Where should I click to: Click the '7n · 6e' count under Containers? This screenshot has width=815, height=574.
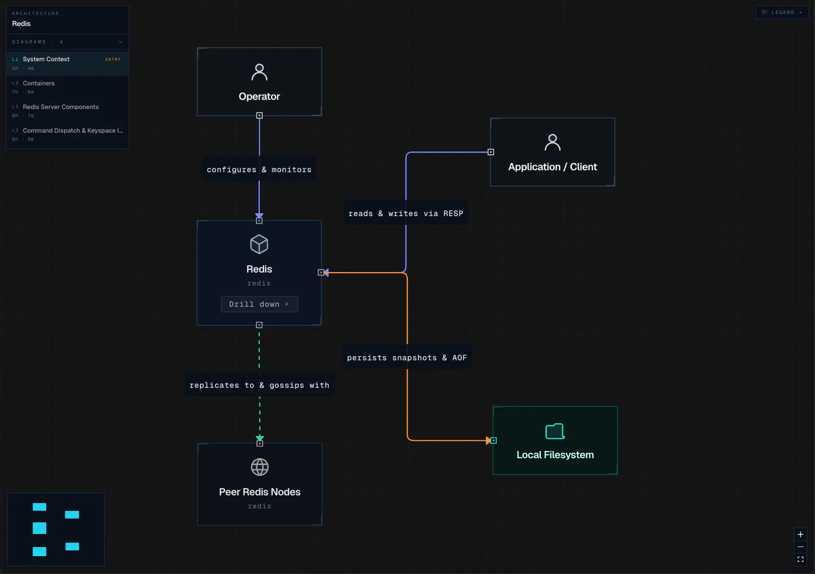[x=23, y=92]
